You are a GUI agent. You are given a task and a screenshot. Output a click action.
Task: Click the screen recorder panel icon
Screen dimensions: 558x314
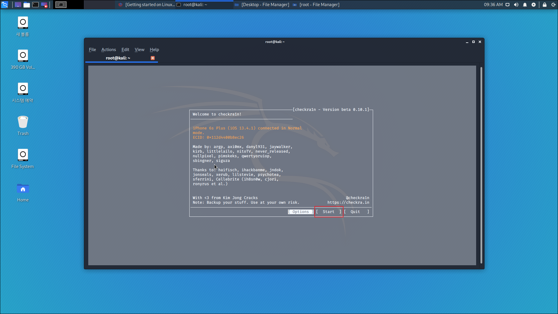pos(44,5)
